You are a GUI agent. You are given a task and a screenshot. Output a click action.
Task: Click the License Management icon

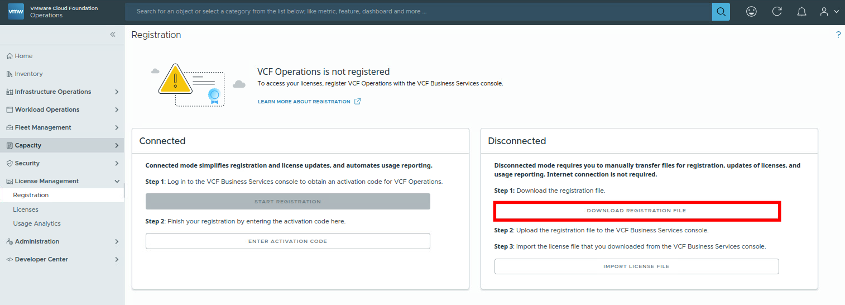[x=9, y=181]
